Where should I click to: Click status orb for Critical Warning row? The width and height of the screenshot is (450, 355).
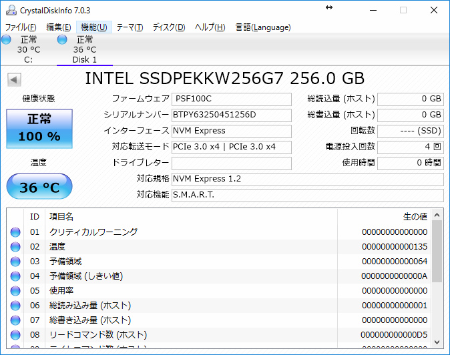click(x=15, y=232)
